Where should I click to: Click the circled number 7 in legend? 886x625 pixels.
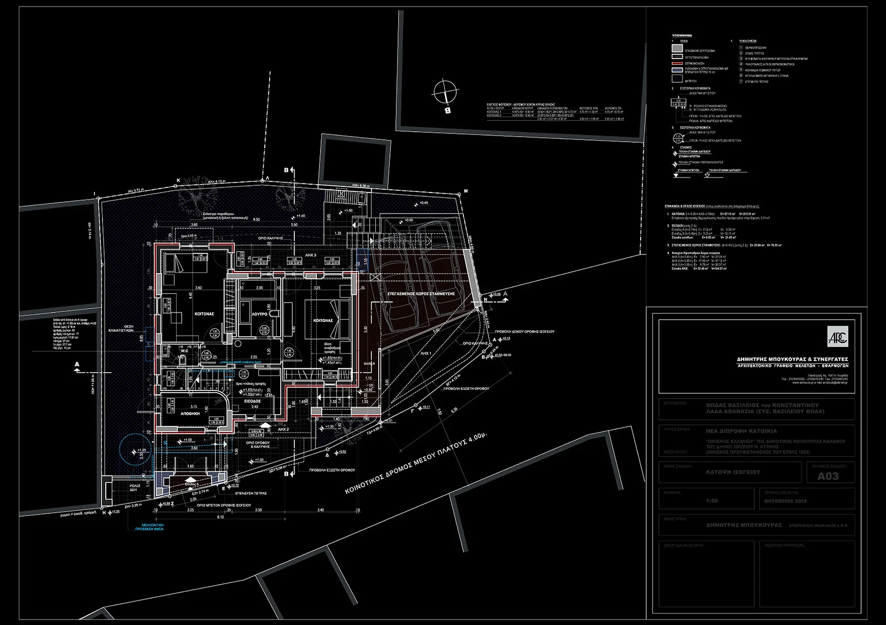pos(741,81)
